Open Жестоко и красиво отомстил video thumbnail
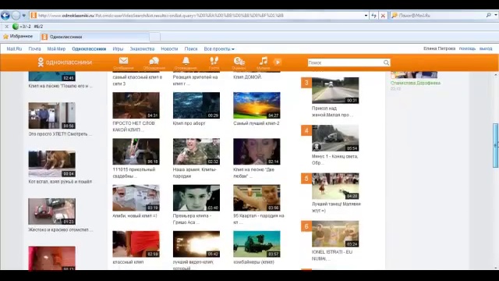This screenshot has width=499, height=281. (x=52, y=212)
